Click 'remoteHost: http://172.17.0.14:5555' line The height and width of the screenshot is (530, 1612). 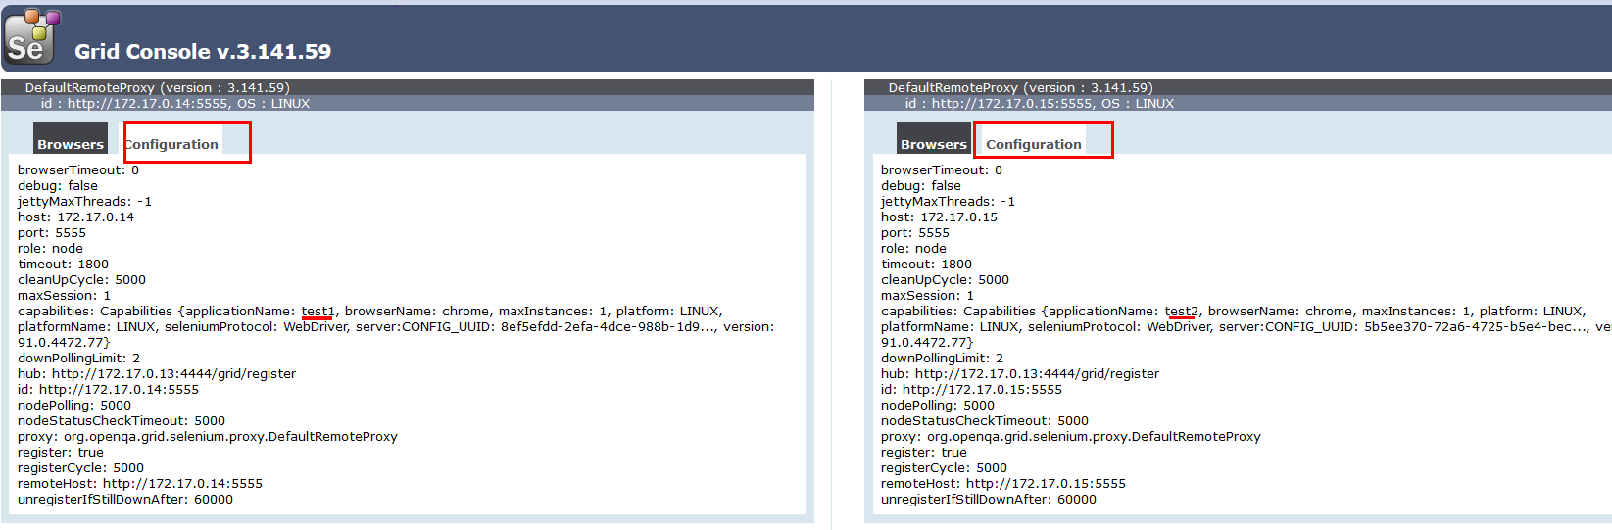click(140, 484)
